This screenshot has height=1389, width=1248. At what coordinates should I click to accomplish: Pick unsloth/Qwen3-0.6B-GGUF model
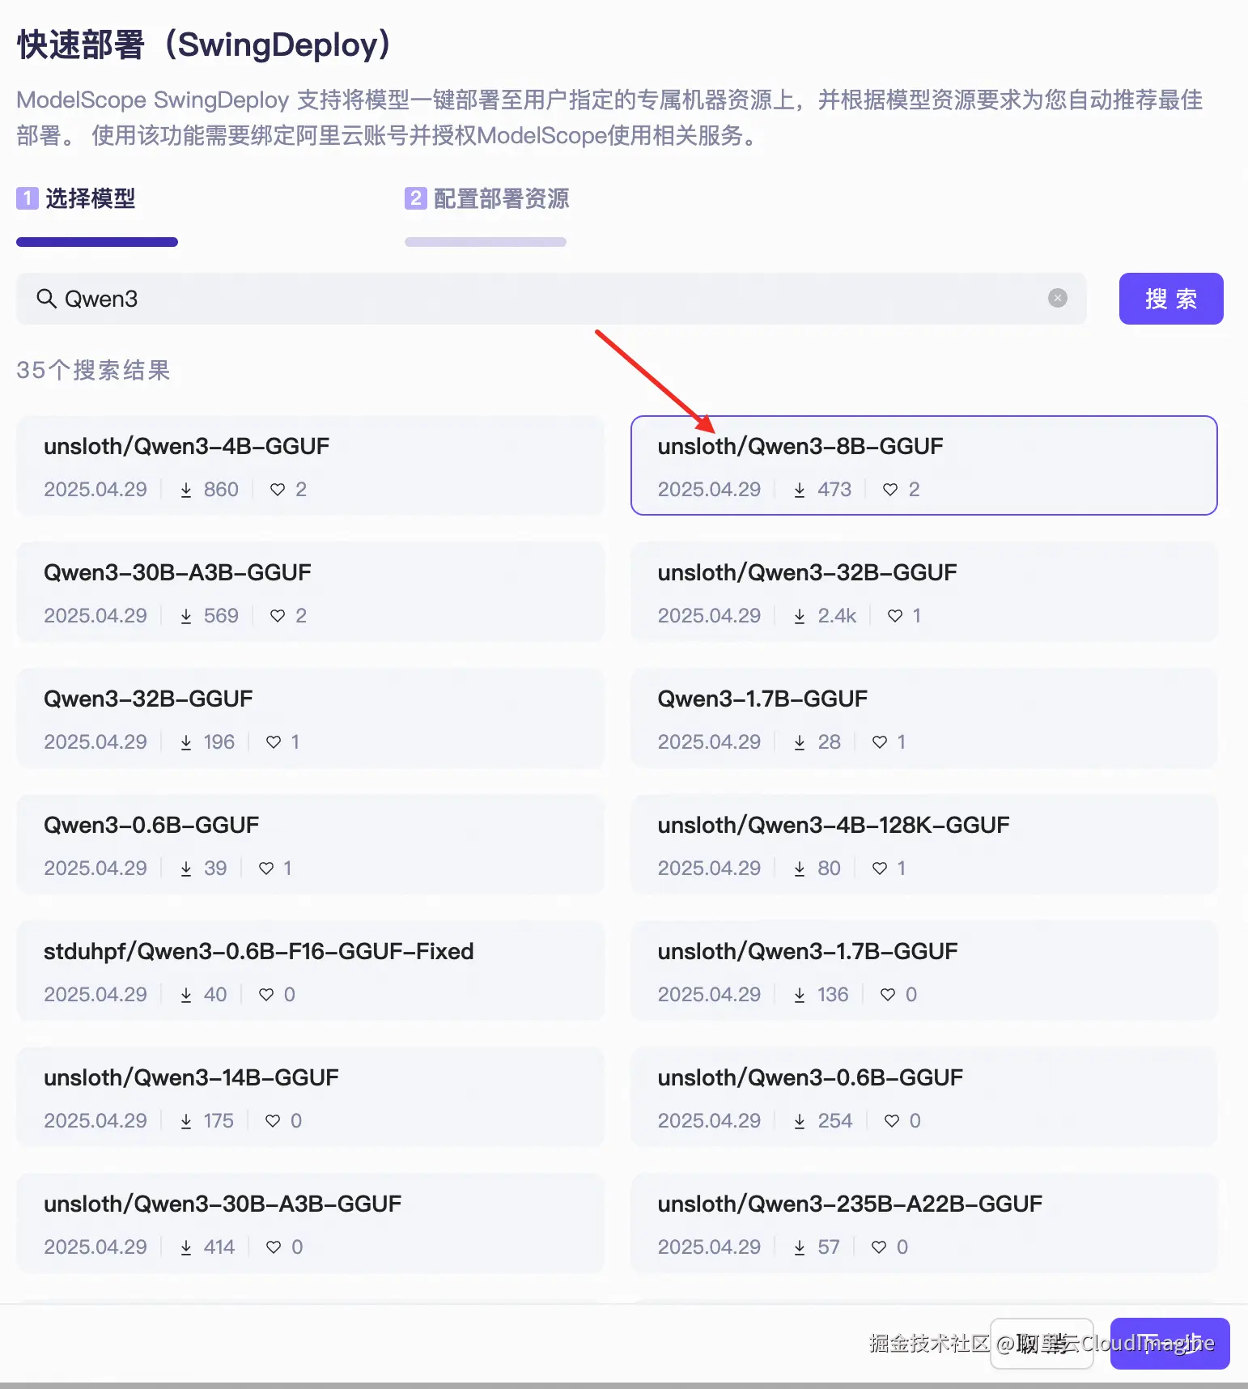point(923,1097)
